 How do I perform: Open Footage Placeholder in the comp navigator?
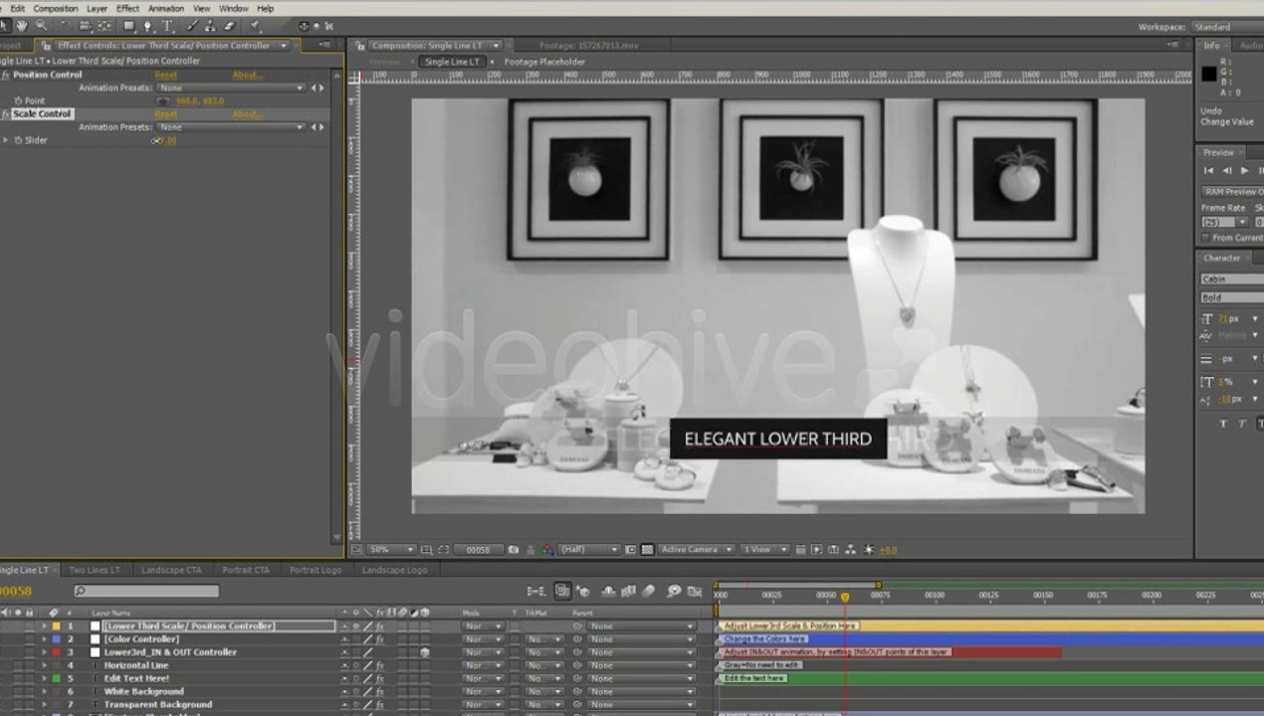tap(544, 62)
